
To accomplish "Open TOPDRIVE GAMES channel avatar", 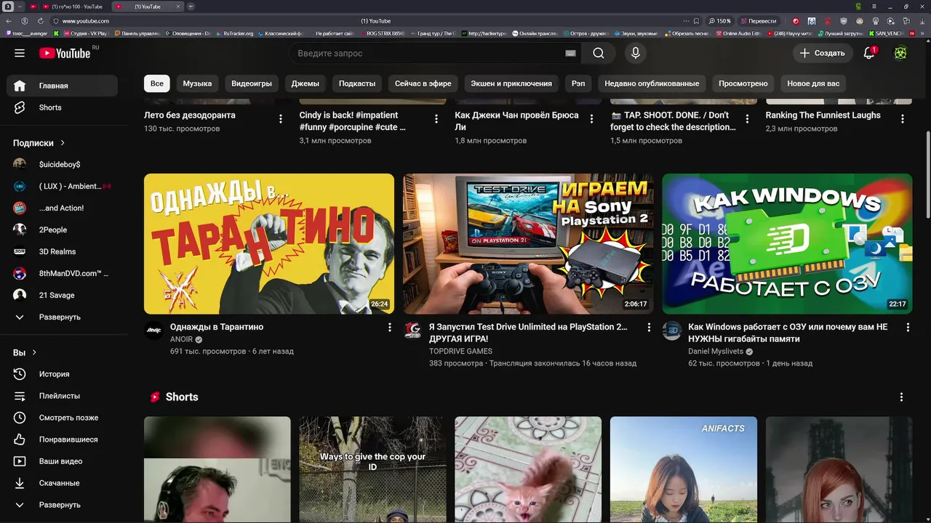I will coord(412,331).
